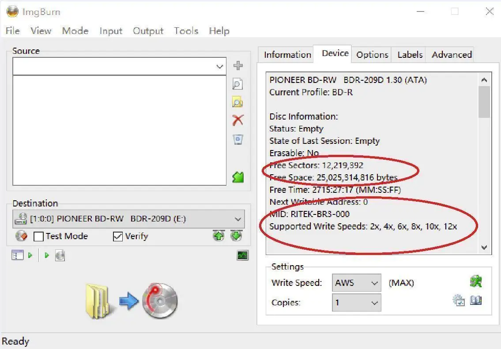
Task: Close the ImgBurn window
Action: [x=490, y=11]
